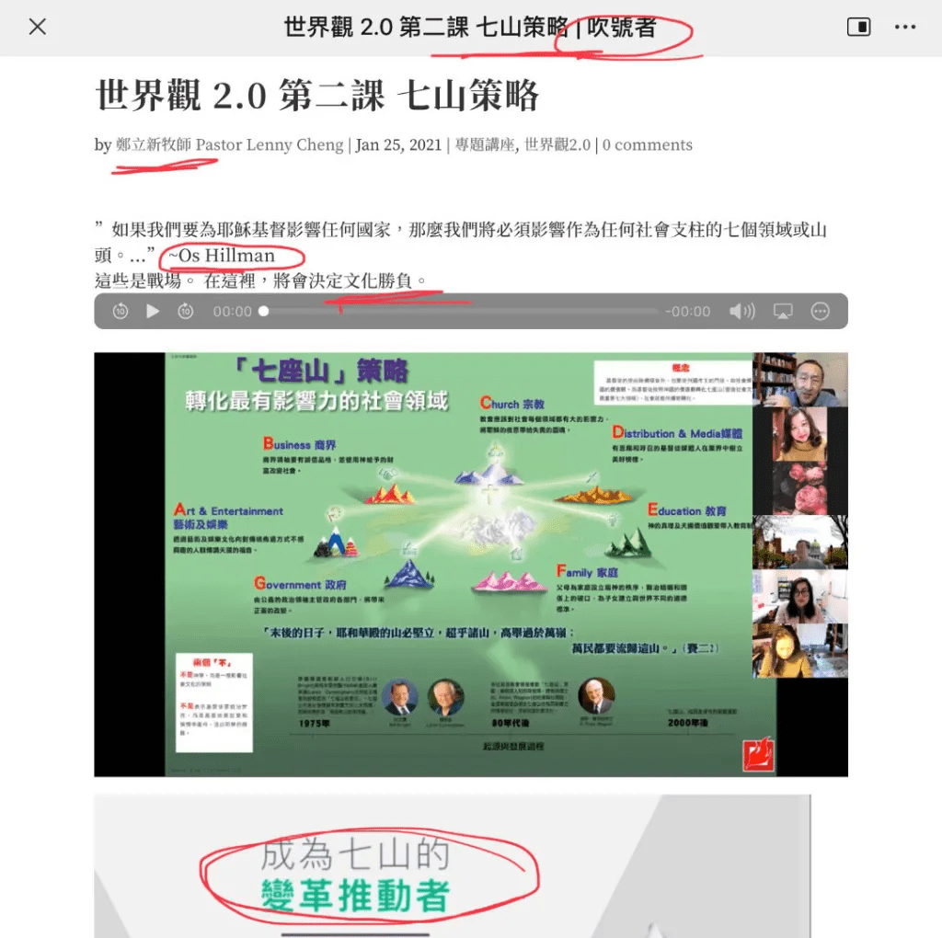Open more options in audio player

pyautogui.click(x=820, y=312)
